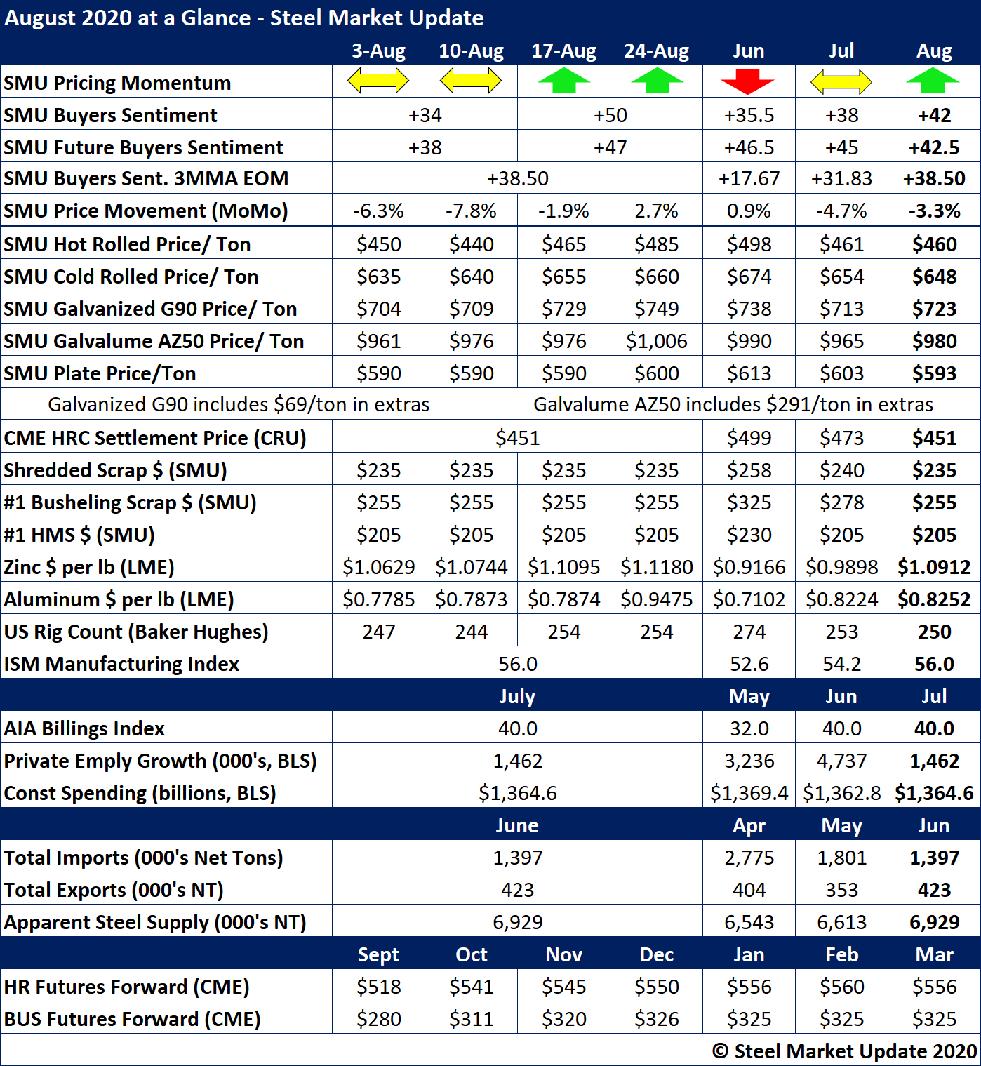Screen dimensions: 981x1066
Task: Select the 'HR Futures Forward (CME)' row label
Action: tap(126, 987)
